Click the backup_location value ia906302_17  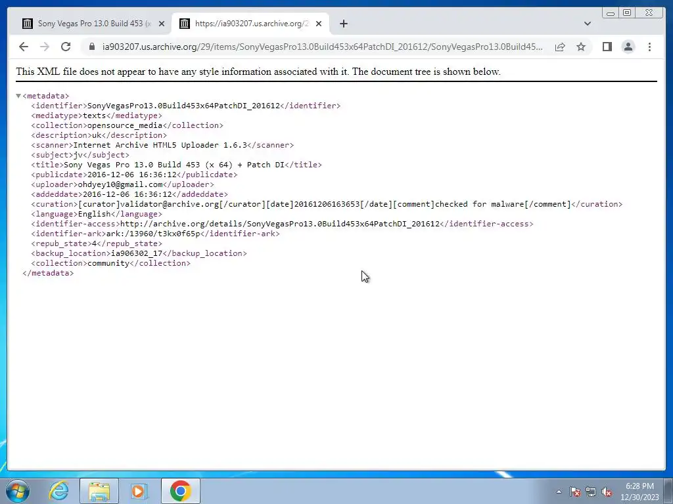(137, 254)
